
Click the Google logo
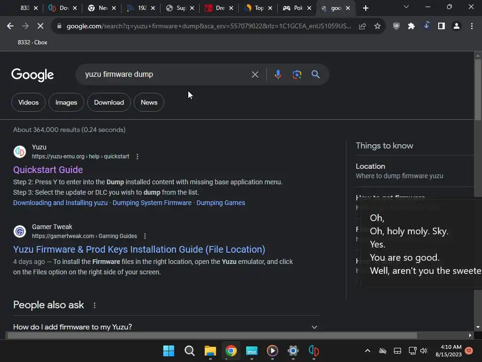[x=32, y=75]
